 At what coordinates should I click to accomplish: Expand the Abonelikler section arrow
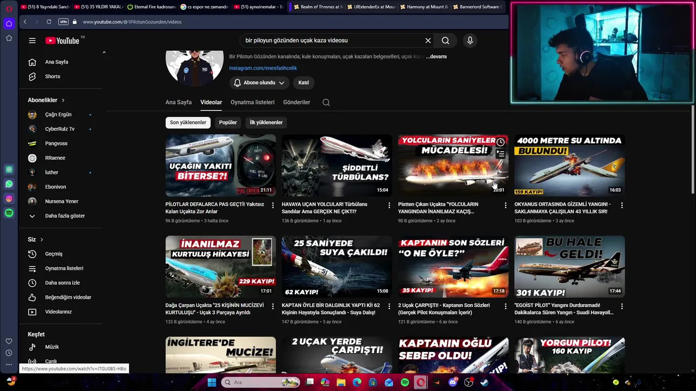[x=63, y=100]
